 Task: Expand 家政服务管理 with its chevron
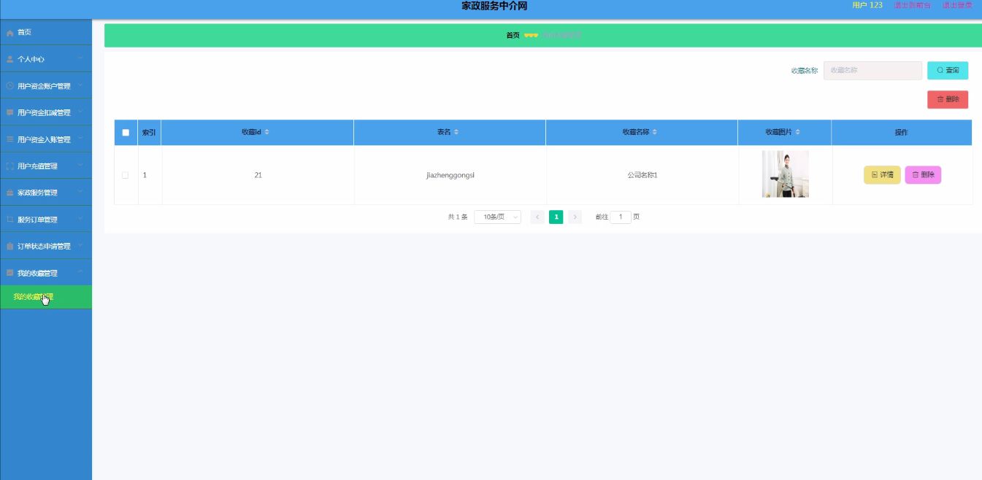coord(80,192)
